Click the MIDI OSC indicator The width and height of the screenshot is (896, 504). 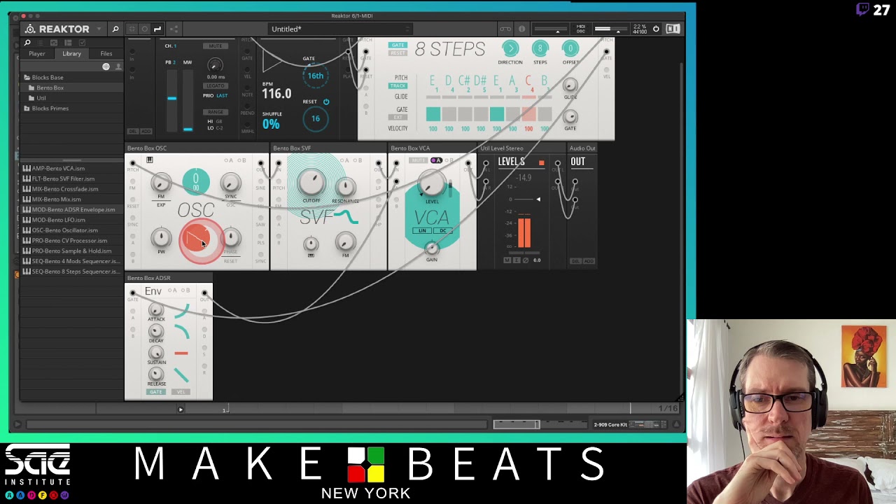[580, 29]
